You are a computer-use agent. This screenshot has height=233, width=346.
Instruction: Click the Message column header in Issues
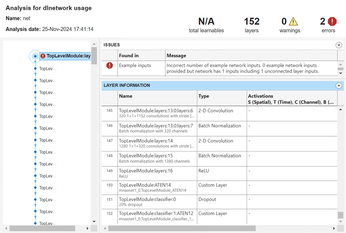pos(176,56)
